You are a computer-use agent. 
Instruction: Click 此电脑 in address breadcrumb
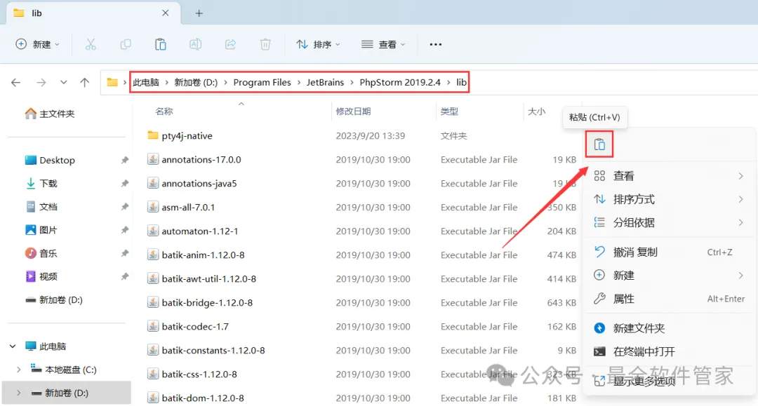pyautogui.click(x=146, y=83)
